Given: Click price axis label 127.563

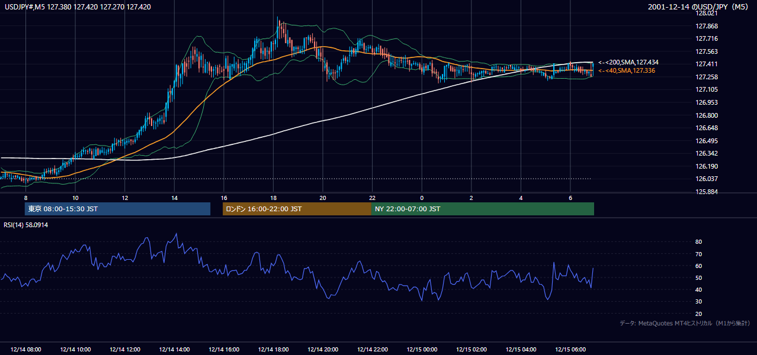Looking at the screenshot, I should pos(707,51).
